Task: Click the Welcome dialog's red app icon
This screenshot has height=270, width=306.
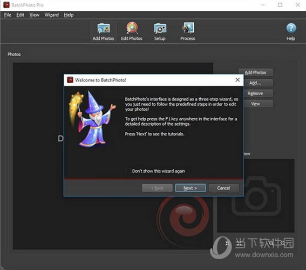Action: point(70,80)
